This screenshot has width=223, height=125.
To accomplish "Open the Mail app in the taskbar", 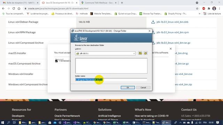I will tap(55, 123).
